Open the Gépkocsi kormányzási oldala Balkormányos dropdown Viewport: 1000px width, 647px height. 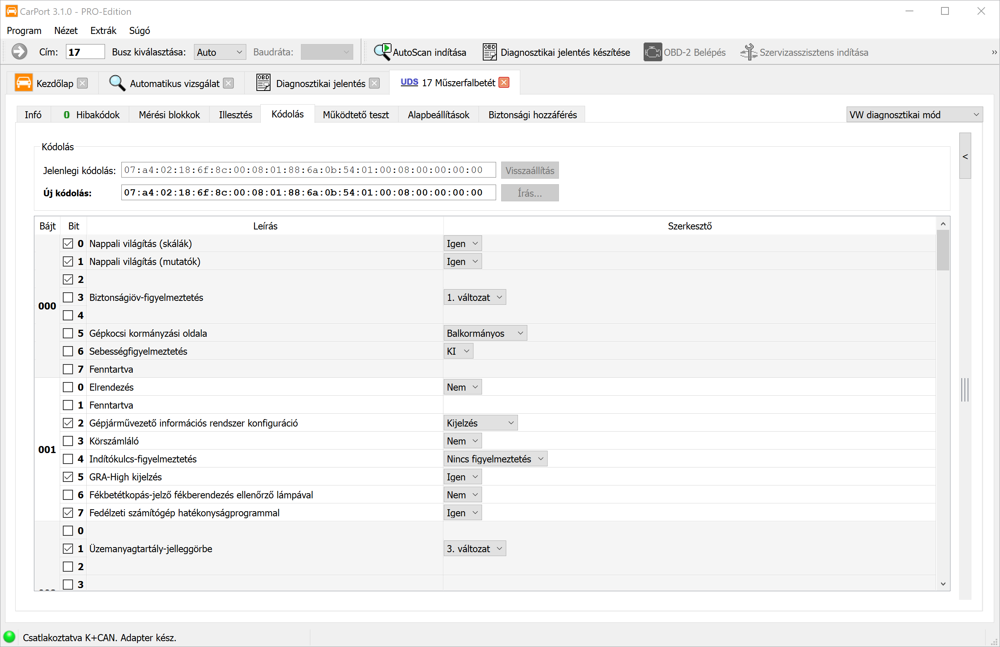(x=485, y=333)
